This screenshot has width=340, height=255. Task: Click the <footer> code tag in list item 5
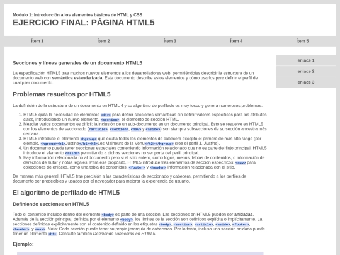[137, 167]
